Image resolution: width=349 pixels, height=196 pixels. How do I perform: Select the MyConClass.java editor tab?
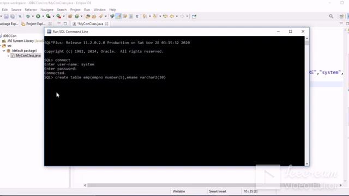tap(90, 24)
